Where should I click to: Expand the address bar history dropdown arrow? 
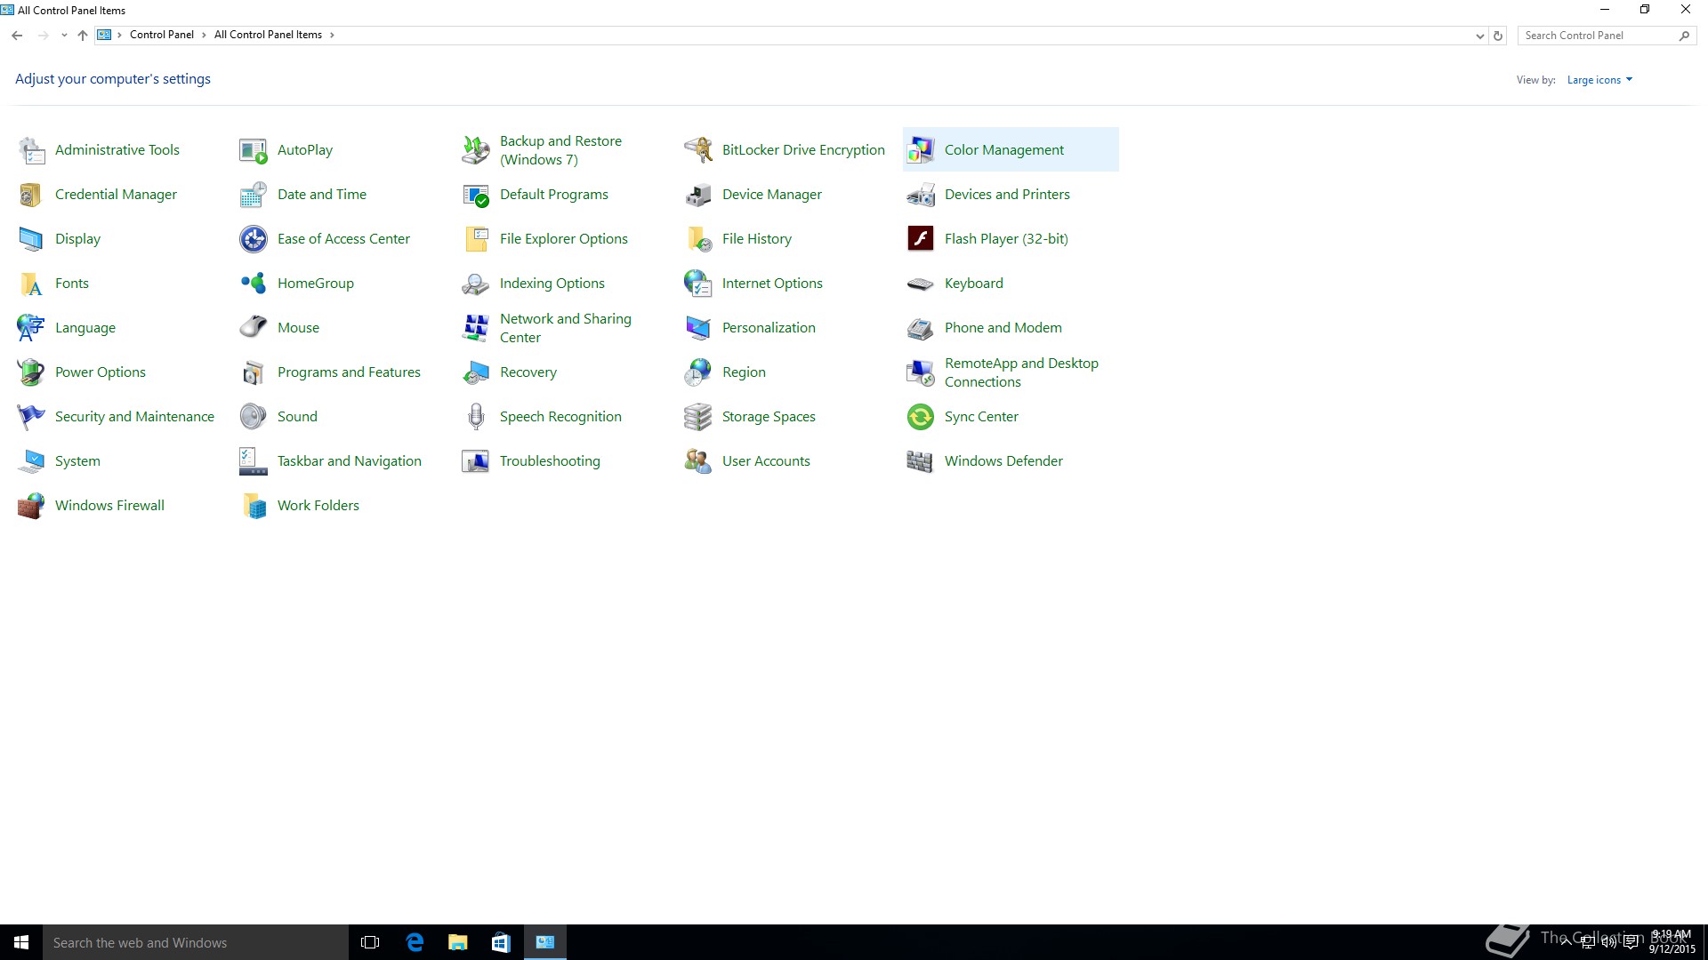(x=1479, y=36)
